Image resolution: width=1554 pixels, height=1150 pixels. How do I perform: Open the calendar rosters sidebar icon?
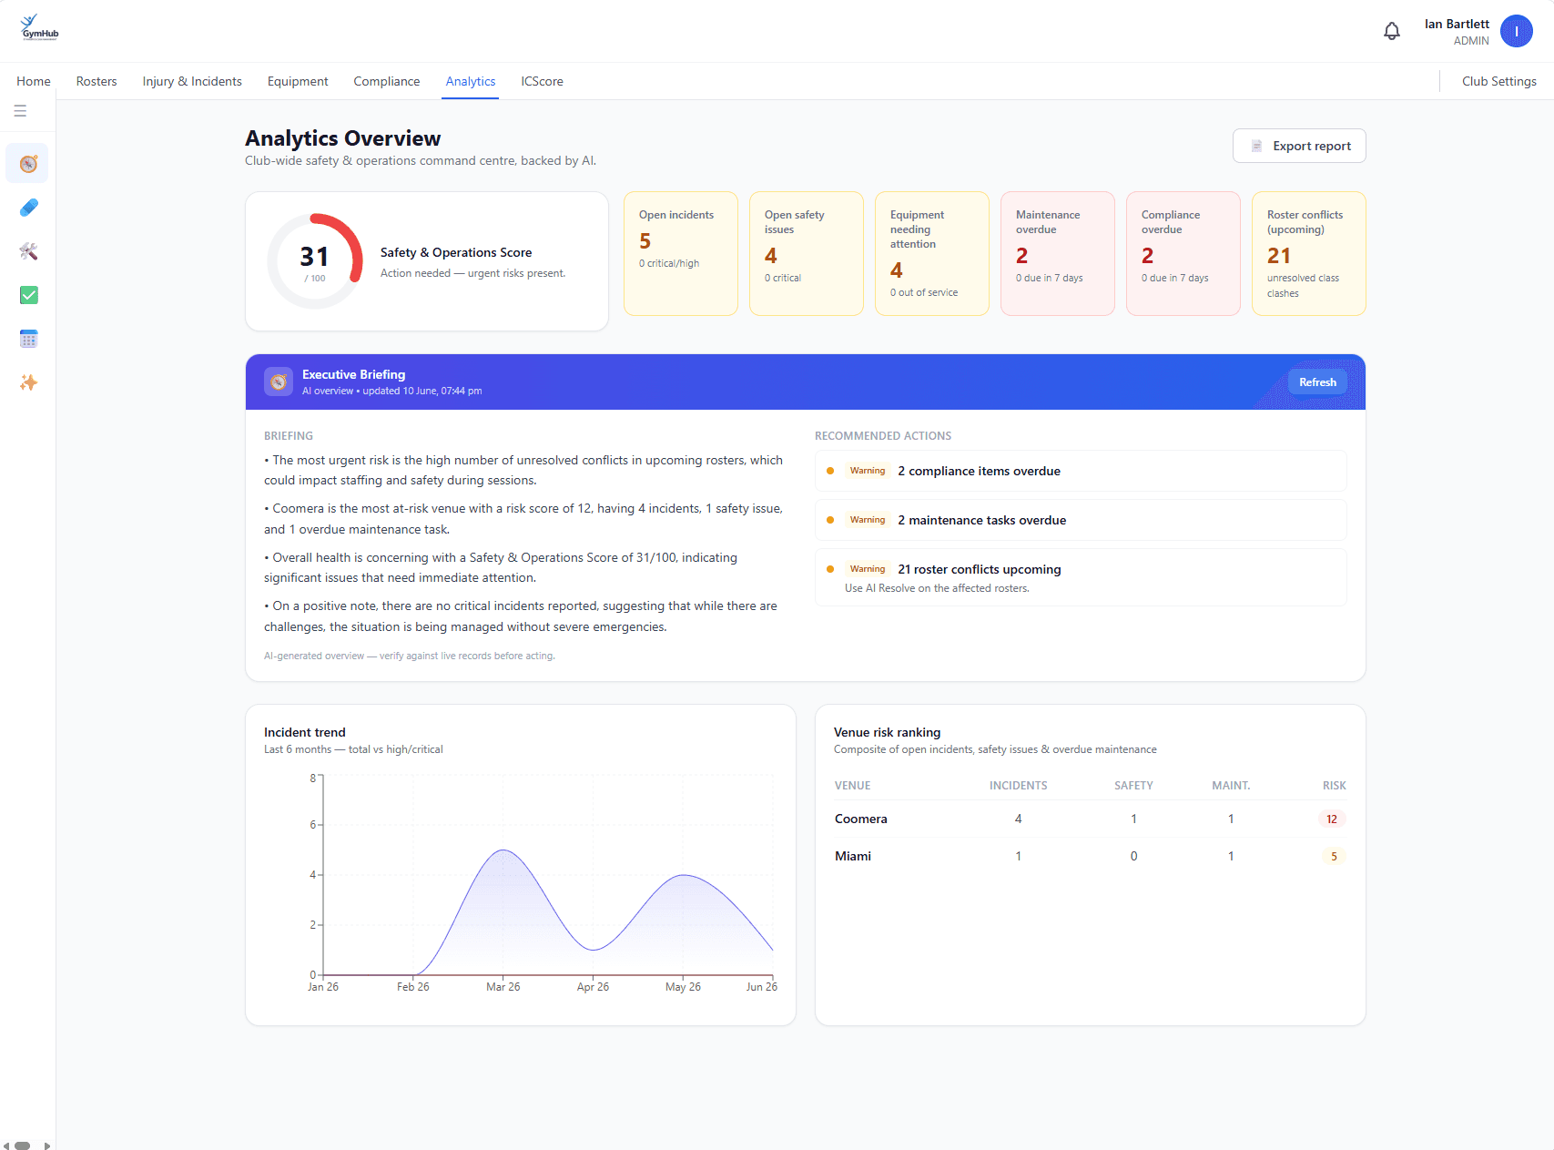tap(28, 339)
